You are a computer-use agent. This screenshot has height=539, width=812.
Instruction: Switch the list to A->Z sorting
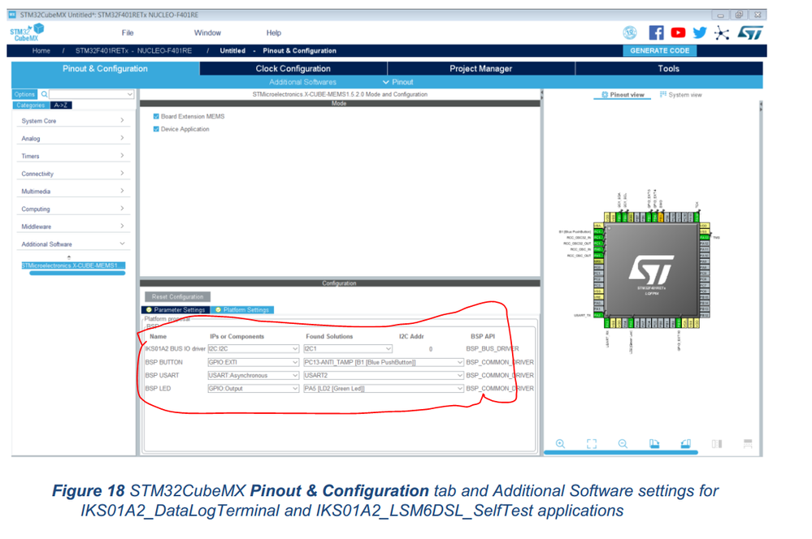click(61, 105)
